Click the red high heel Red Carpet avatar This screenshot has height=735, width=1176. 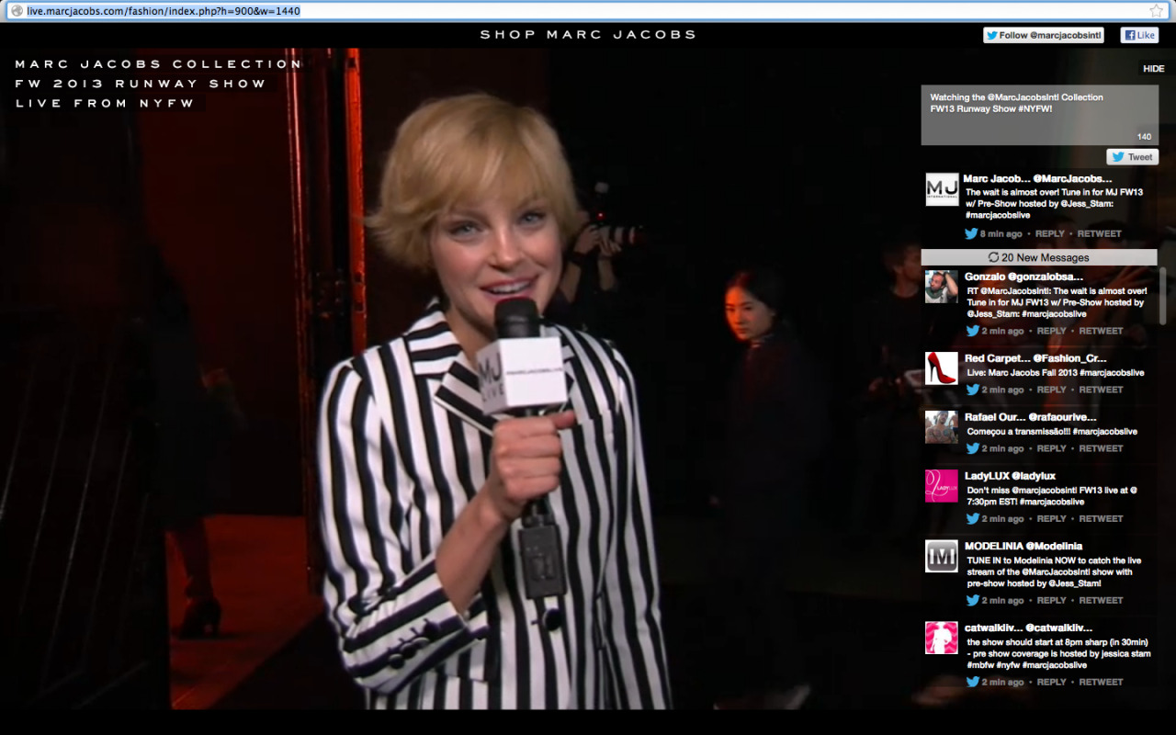(942, 368)
